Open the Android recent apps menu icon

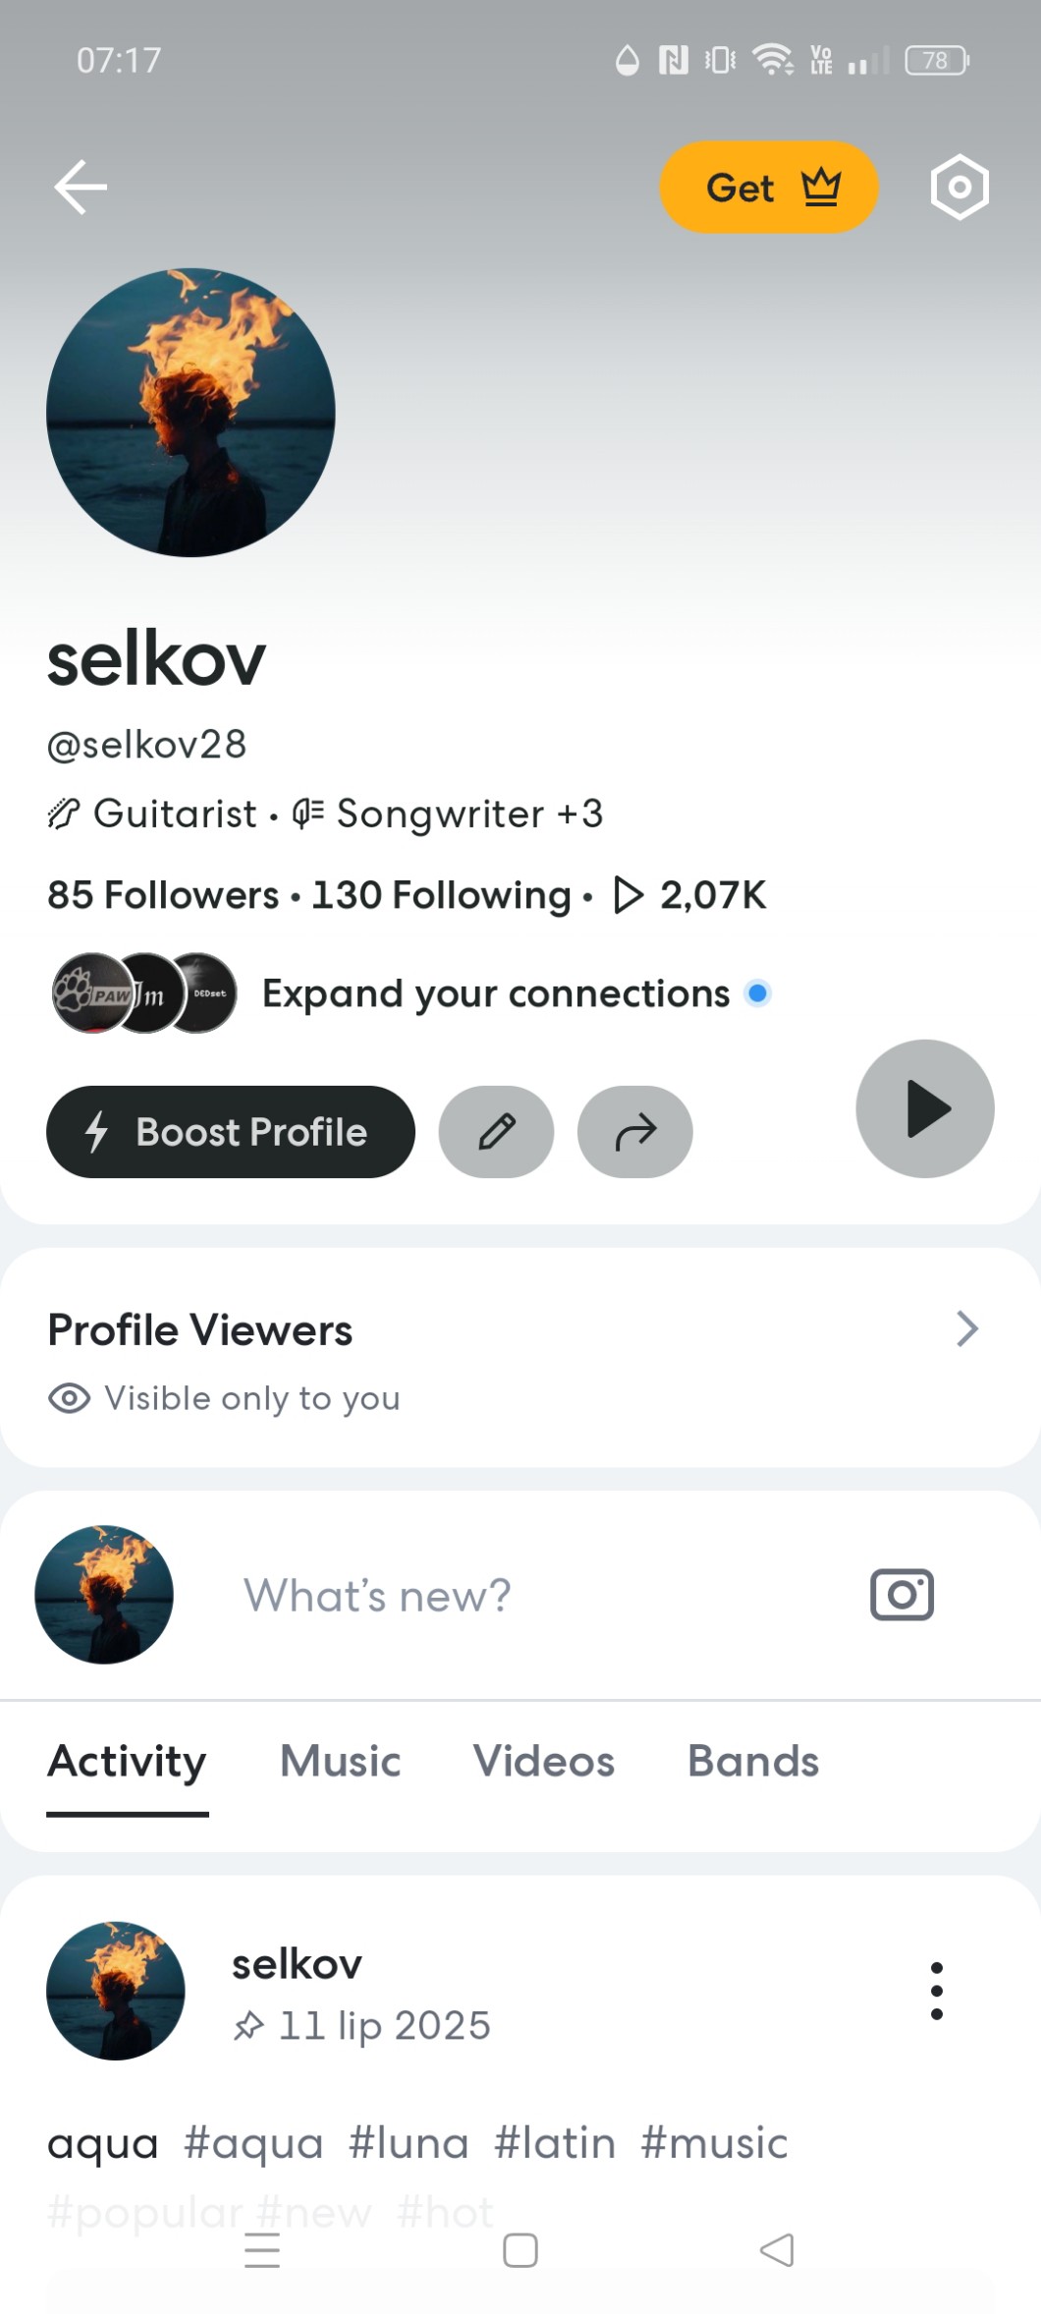262,2250
